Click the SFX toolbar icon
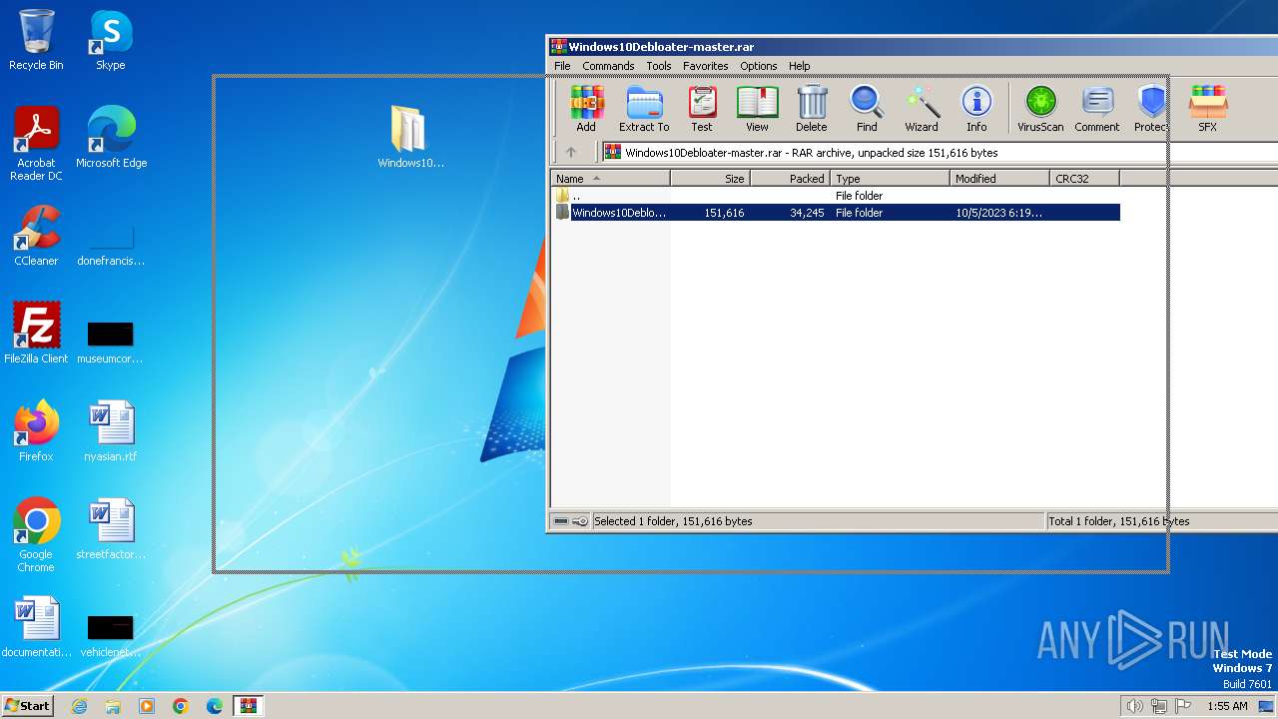Screen dimensions: 1278x719 [1207, 109]
